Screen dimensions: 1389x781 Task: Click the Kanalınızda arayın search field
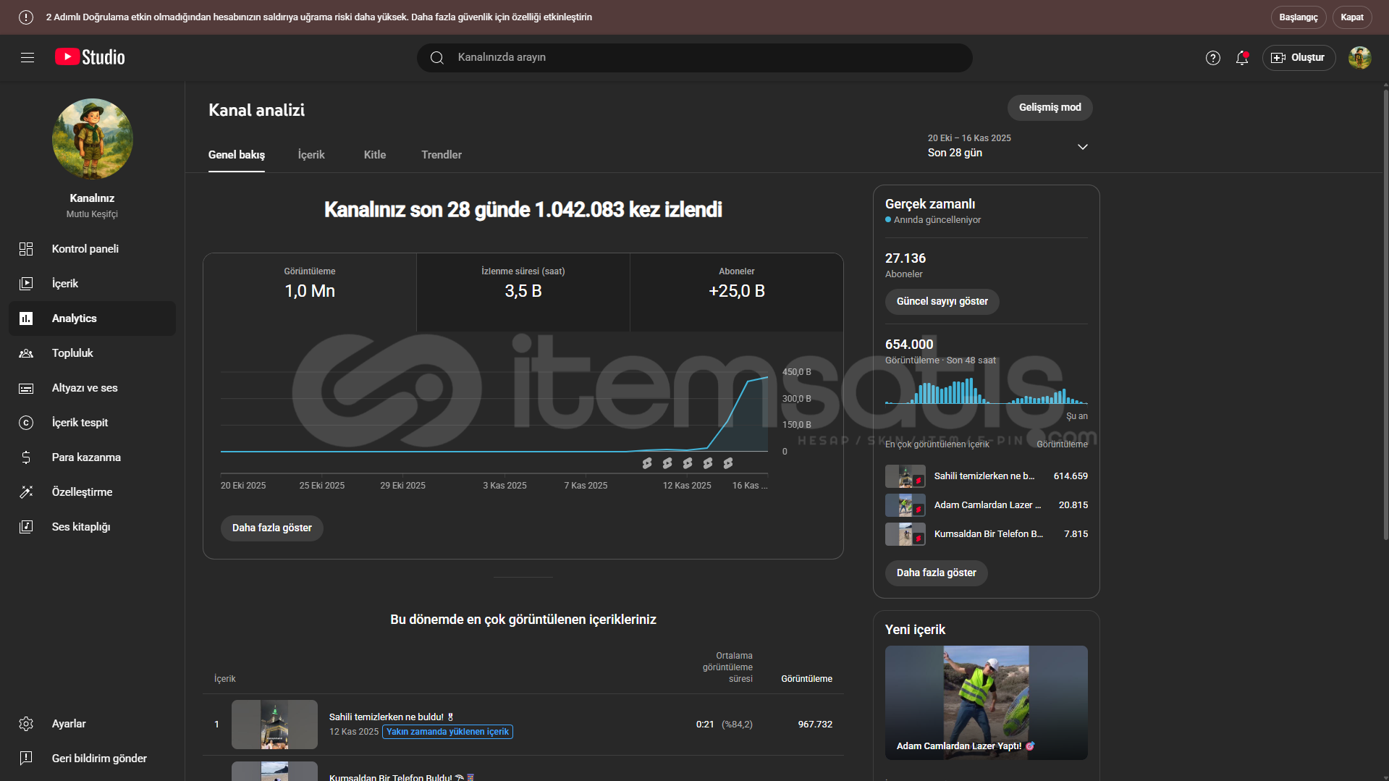695,58
